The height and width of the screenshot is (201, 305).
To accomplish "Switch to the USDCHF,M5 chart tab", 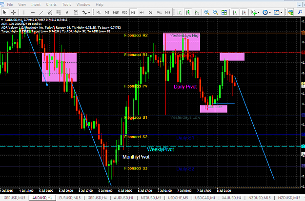I will tap(178, 198).
